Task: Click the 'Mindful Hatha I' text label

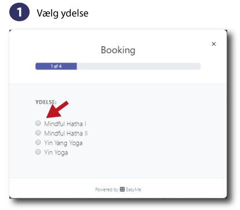Action: pyautogui.click(x=65, y=124)
